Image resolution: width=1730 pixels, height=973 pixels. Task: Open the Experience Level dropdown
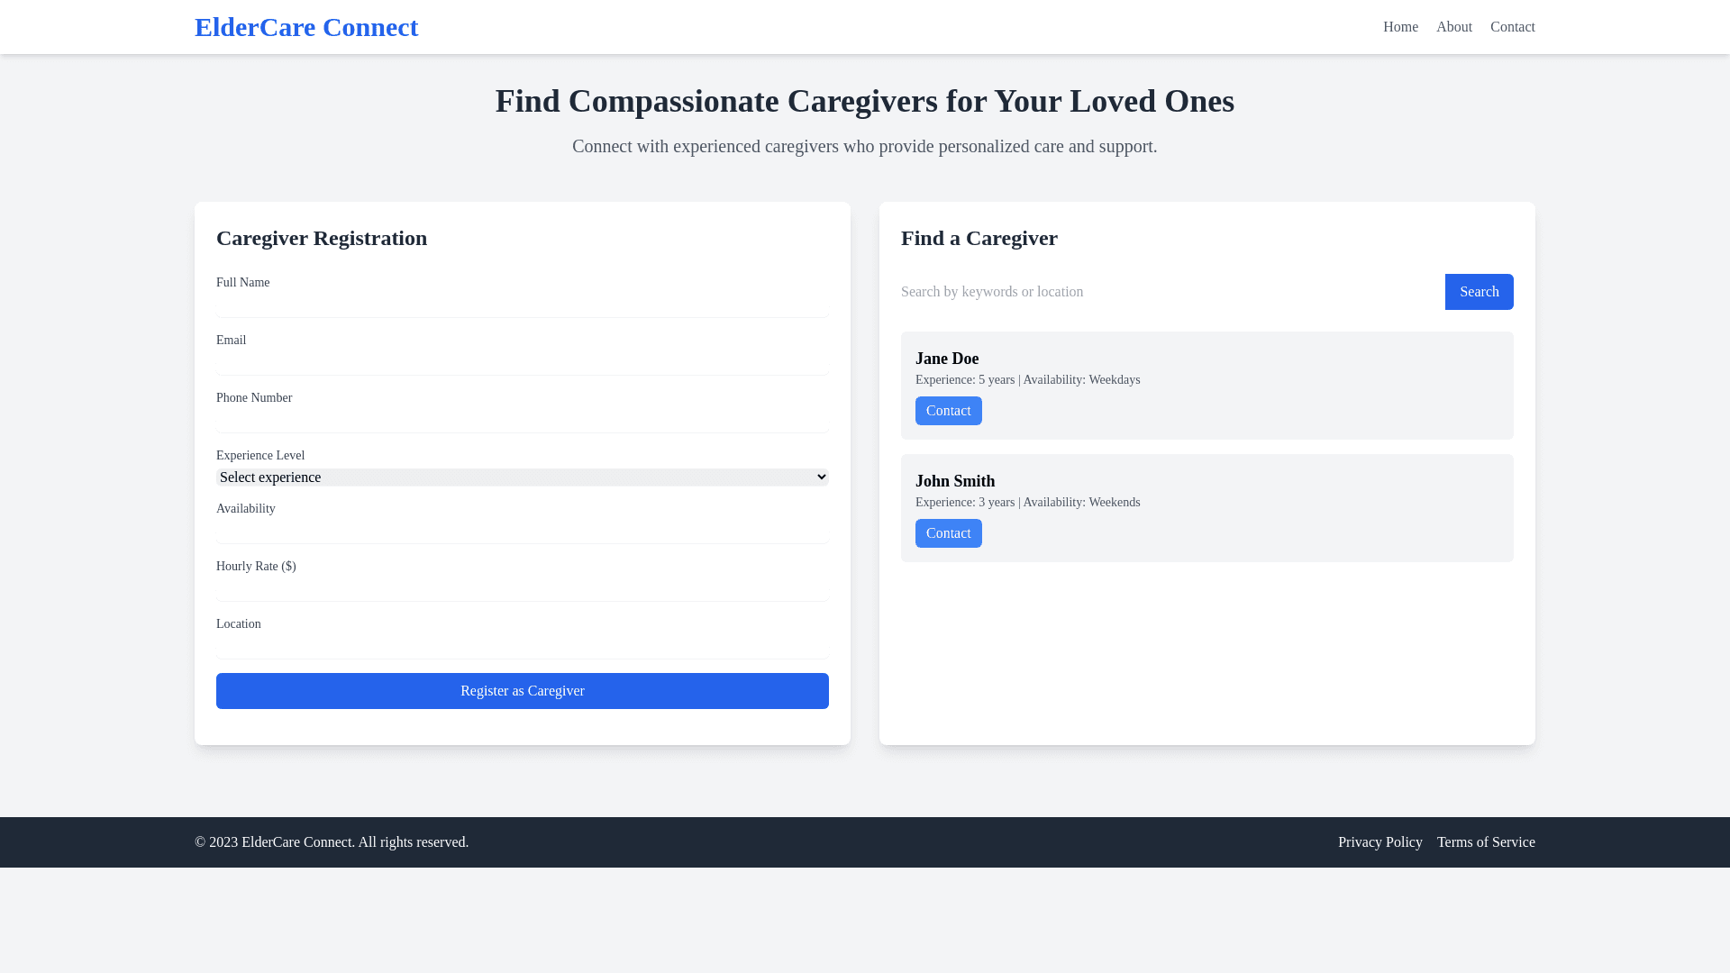click(x=522, y=477)
